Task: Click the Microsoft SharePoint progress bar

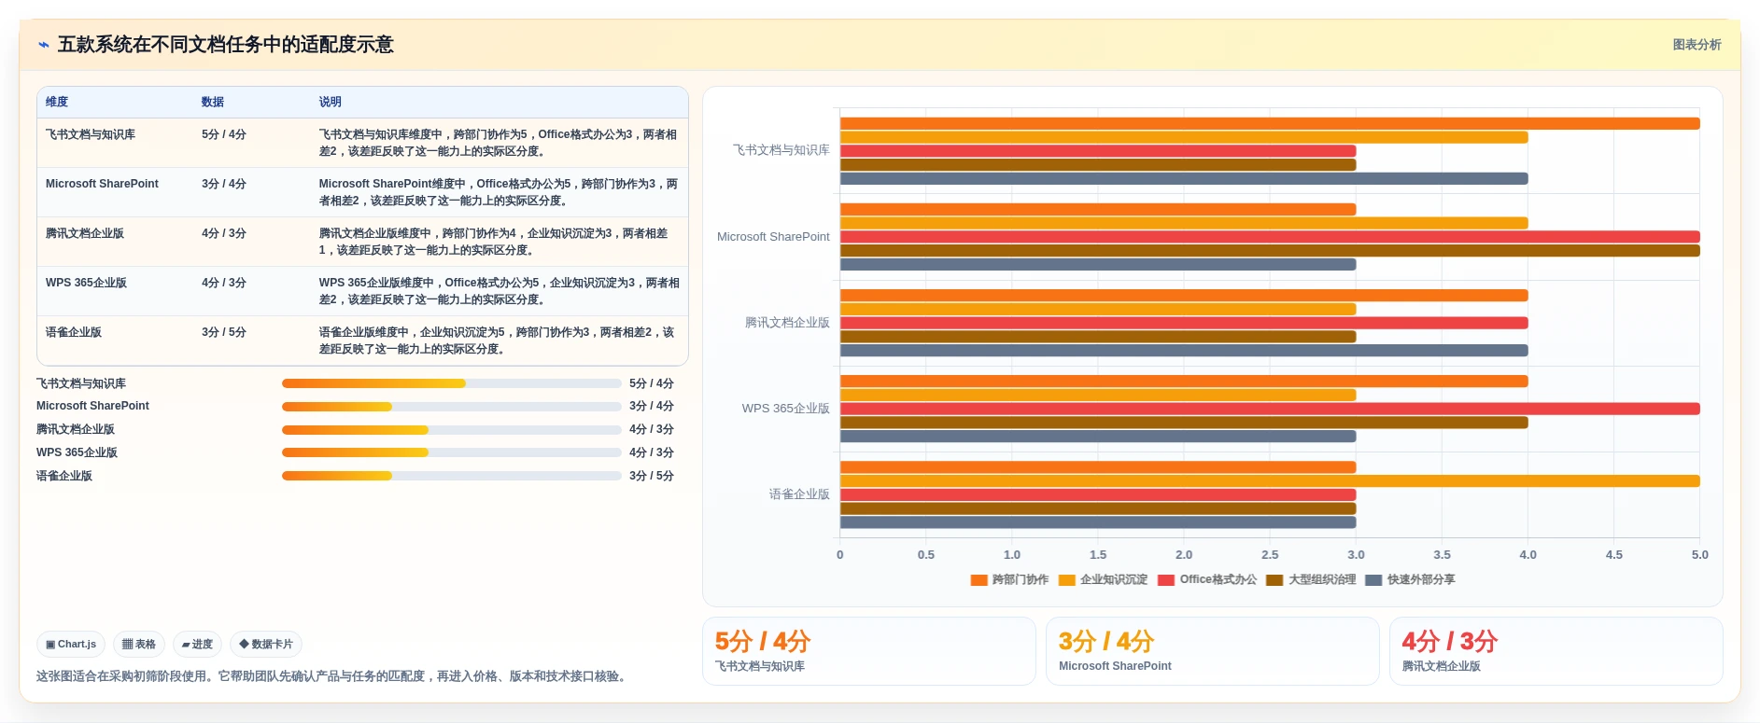Action: (452, 407)
